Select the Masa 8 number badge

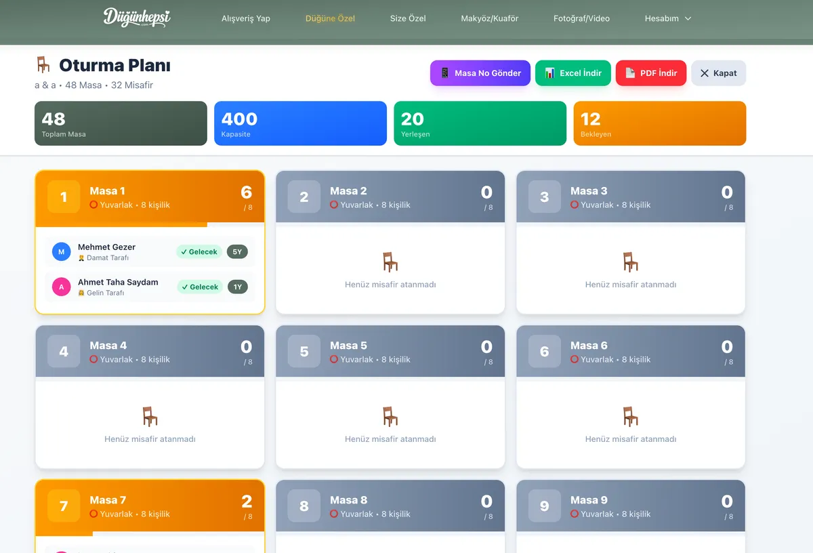click(x=304, y=506)
